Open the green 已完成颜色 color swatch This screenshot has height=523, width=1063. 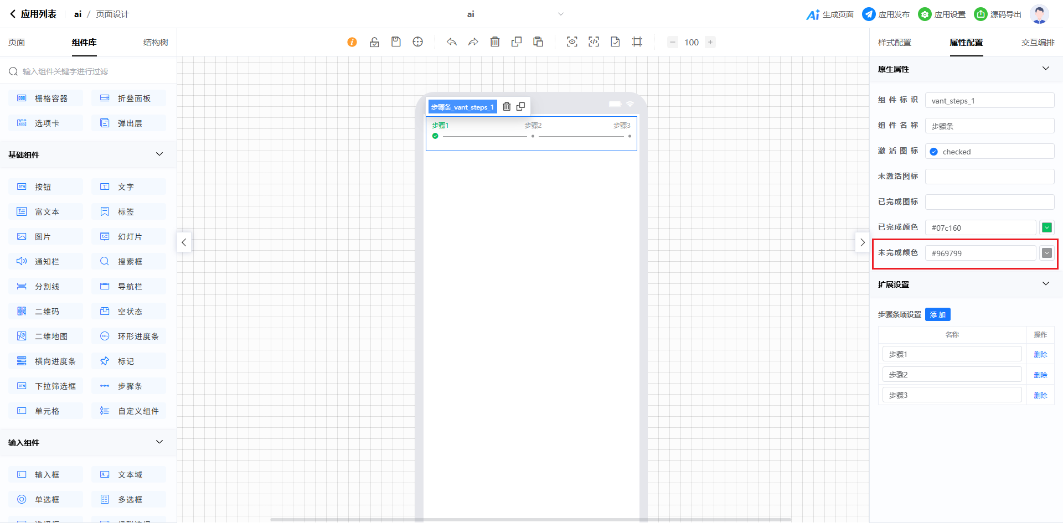pyautogui.click(x=1046, y=227)
